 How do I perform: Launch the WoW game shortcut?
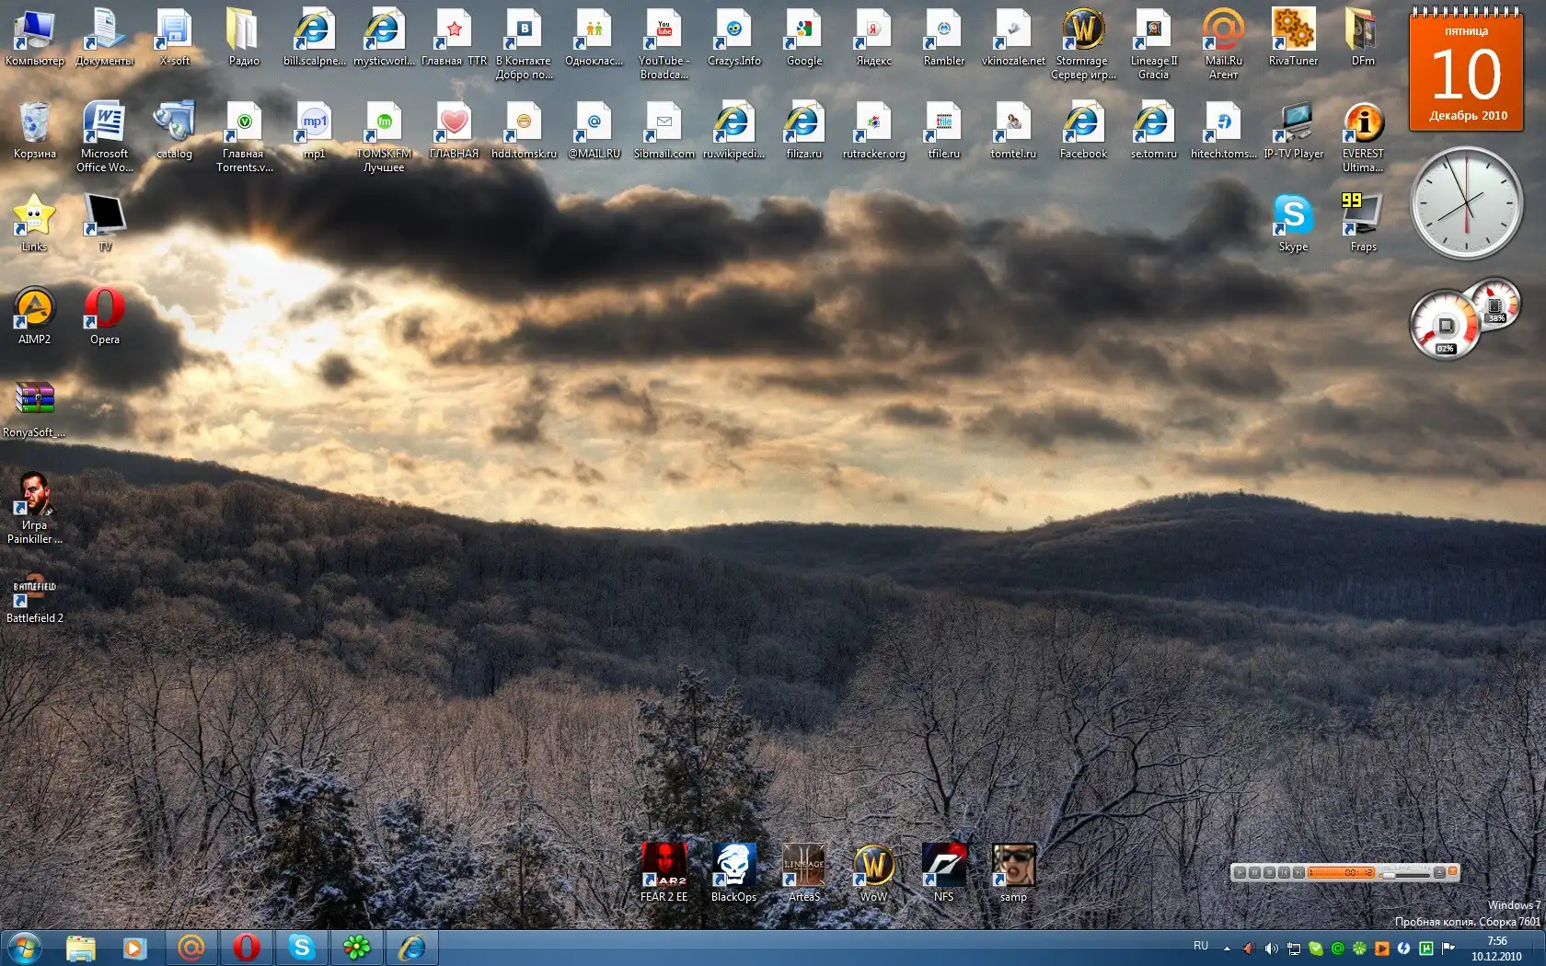(873, 866)
